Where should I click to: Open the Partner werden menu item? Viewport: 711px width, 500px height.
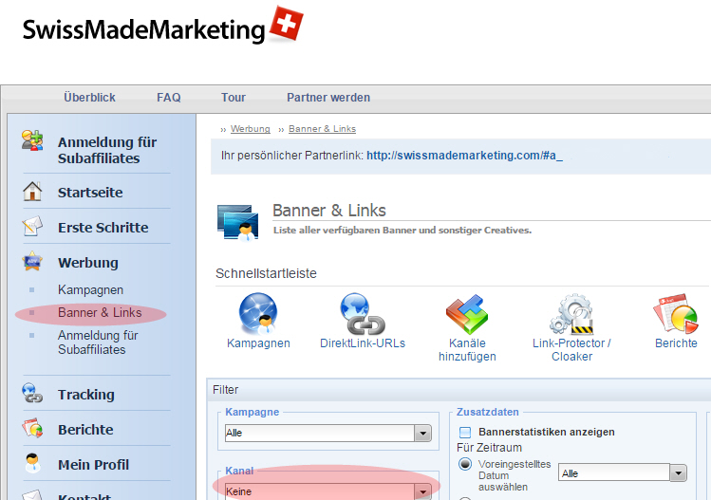pyautogui.click(x=328, y=98)
